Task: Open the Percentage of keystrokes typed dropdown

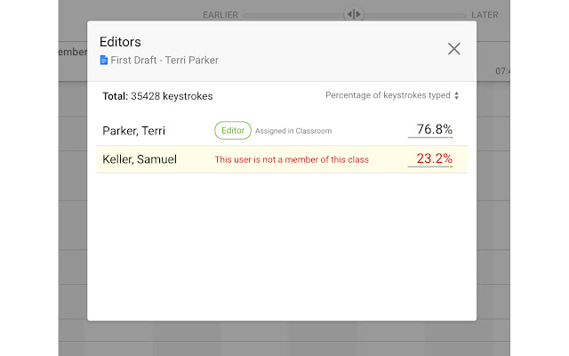Action: click(388, 95)
